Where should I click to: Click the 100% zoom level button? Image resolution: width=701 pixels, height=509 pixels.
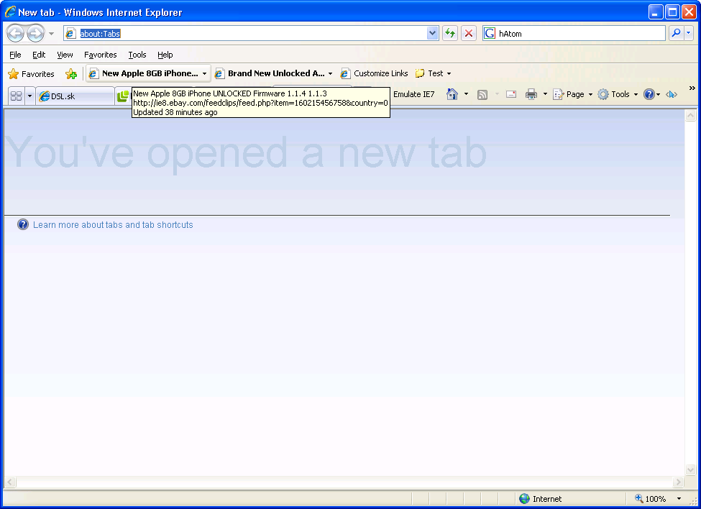click(x=651, y=499)
